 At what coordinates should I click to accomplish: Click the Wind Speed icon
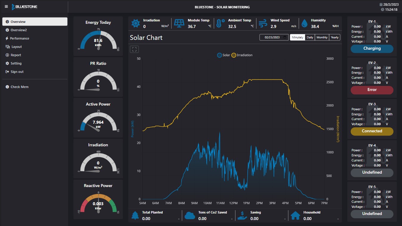[263, 23]
